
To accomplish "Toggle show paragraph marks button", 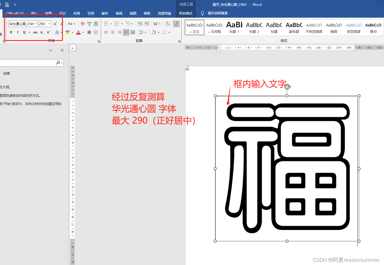I will pyautogui.click(x=176, y=24).
